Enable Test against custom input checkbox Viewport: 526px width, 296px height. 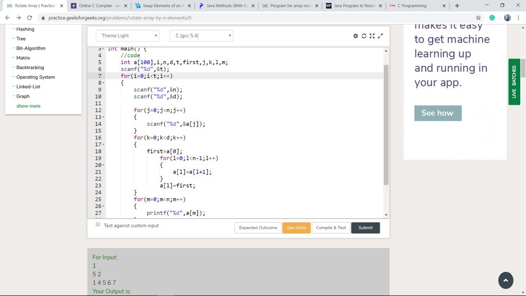(x=98, y=224)
